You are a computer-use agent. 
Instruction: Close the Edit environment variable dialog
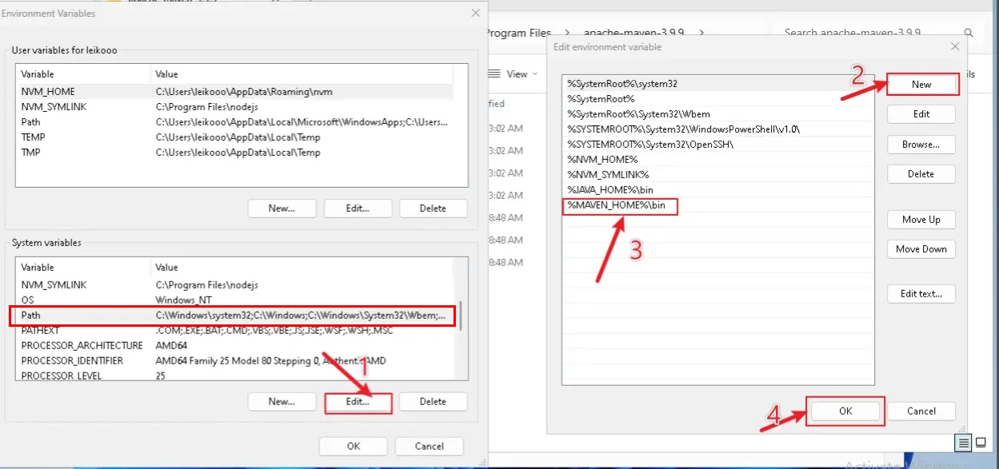click(953, 47)
